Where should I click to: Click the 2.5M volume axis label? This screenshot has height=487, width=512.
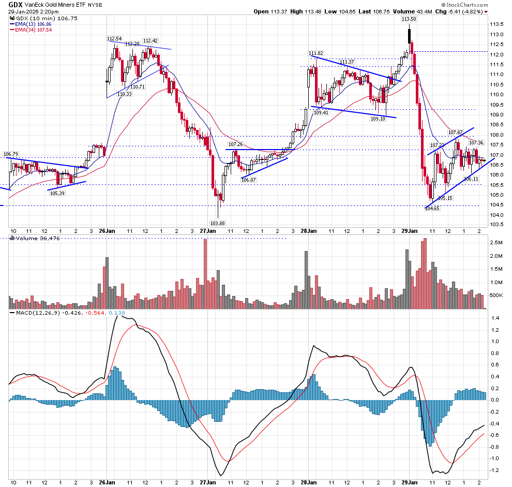tap(497, 242)
